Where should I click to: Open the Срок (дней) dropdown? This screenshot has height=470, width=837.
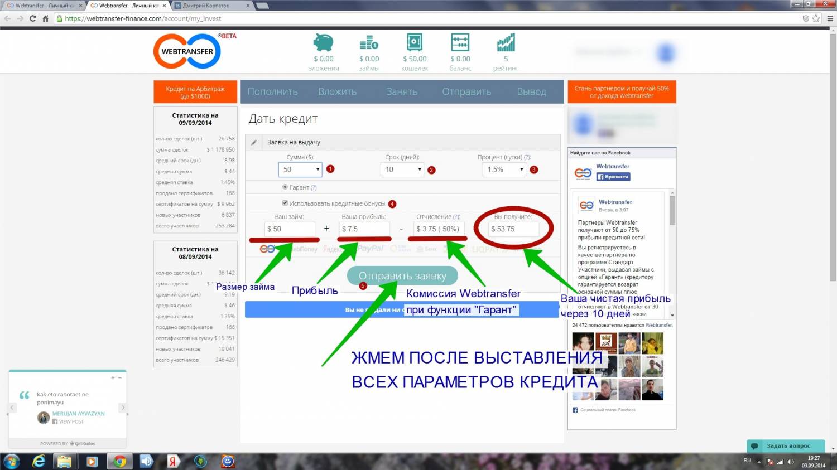coord(402,169)
